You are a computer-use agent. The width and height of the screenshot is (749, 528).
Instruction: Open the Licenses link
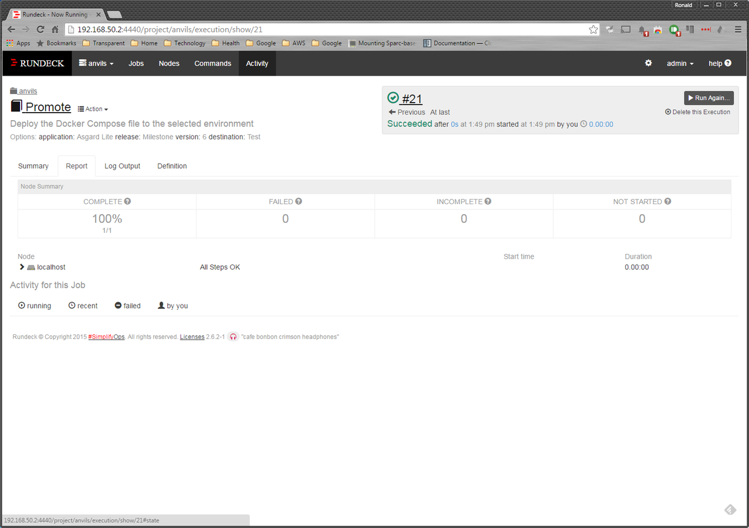tap(192, 337)
